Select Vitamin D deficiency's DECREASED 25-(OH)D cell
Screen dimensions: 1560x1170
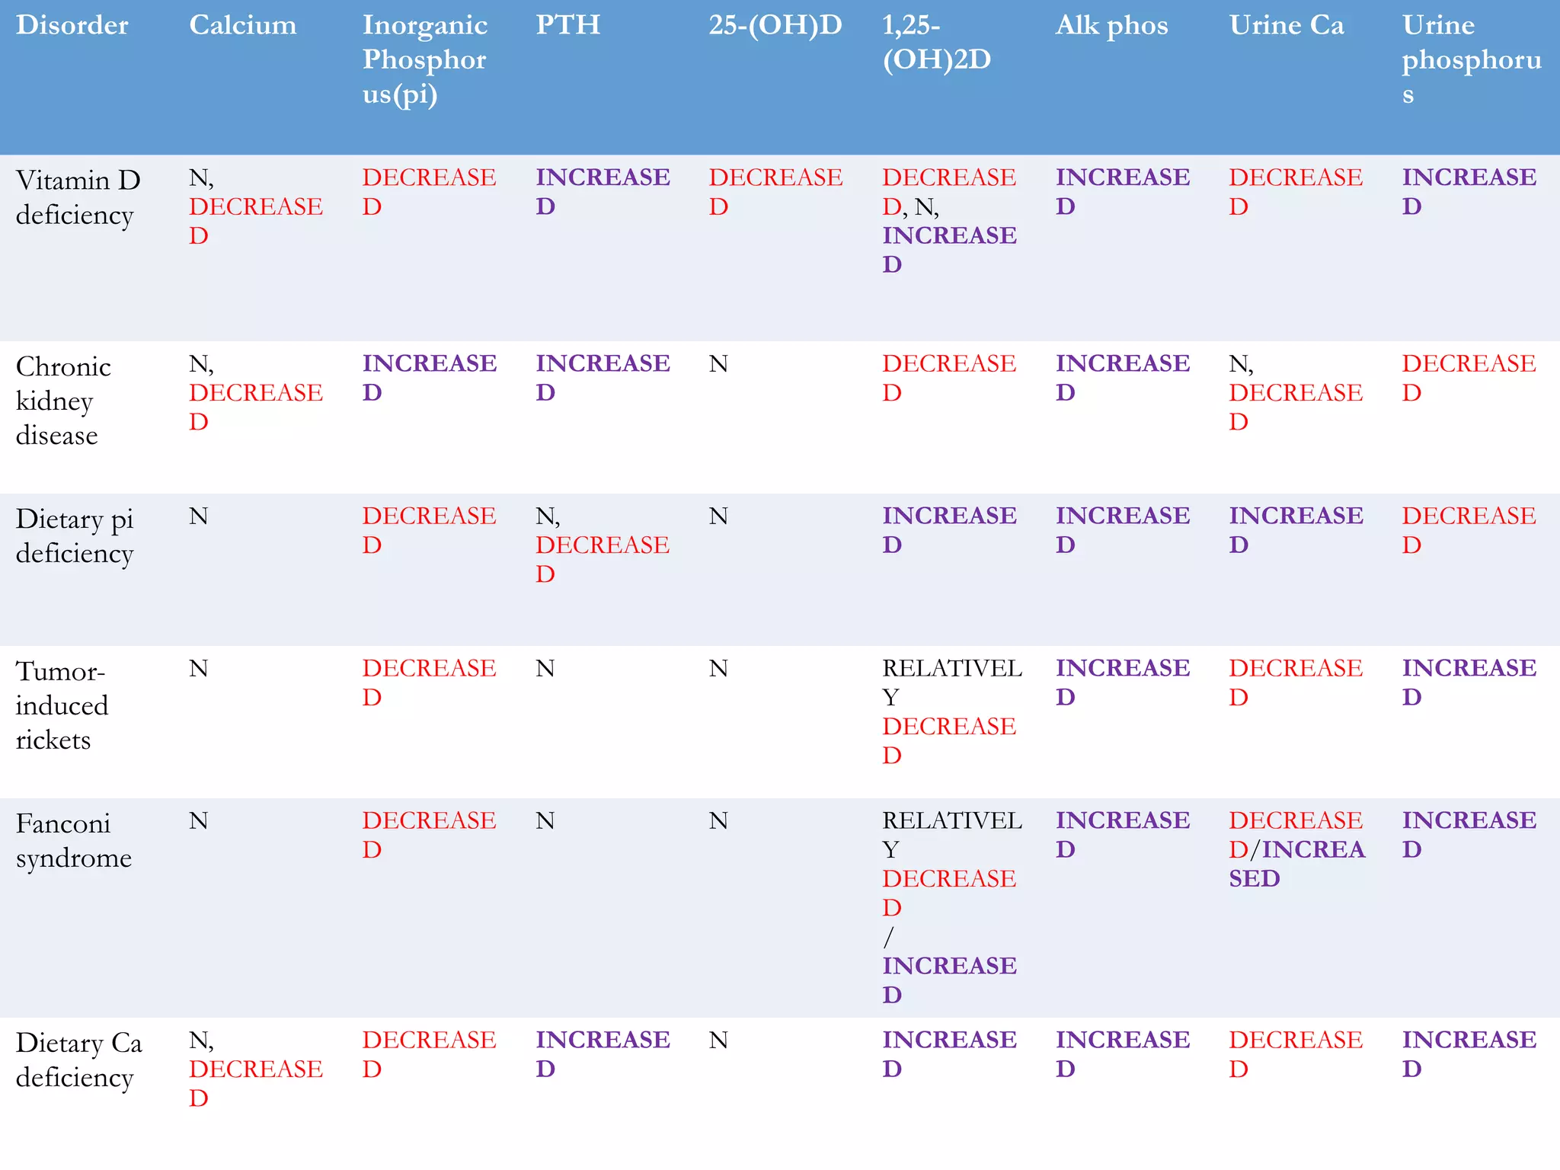click(x=775, y=192)
